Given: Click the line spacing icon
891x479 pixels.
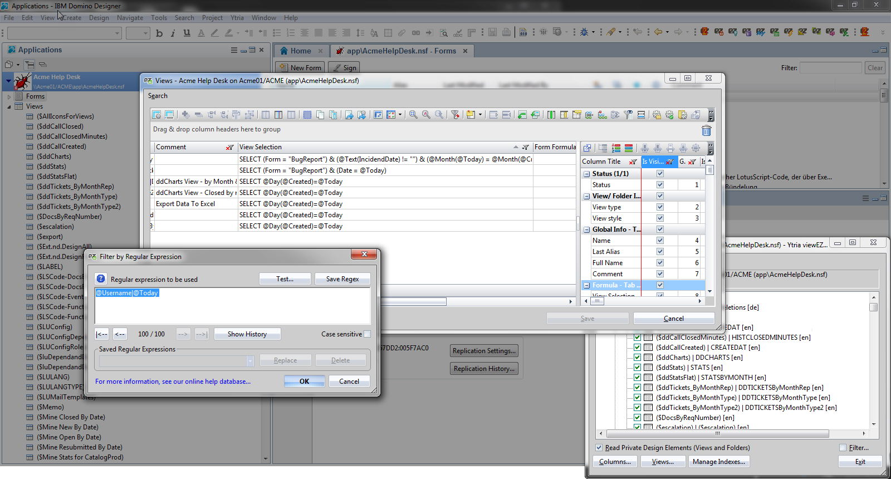Looking at the screenshot, I should click(x=360, y=33).
